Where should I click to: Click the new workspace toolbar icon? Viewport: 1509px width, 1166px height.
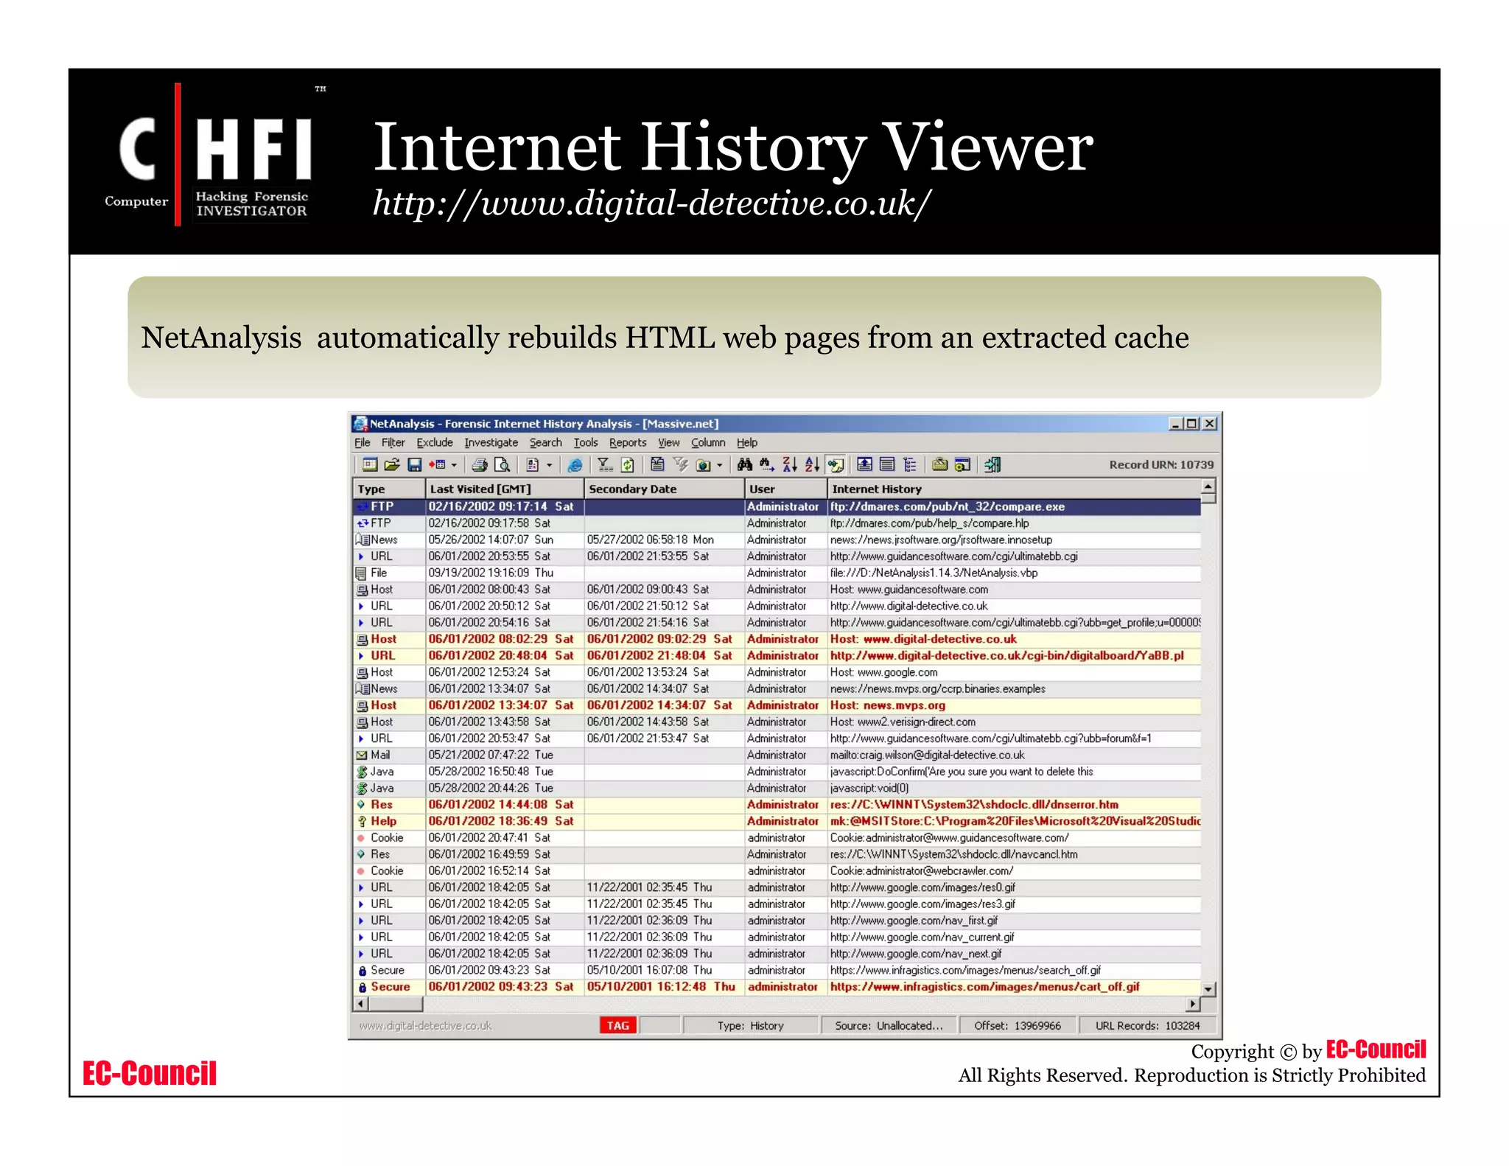[370, 464]
